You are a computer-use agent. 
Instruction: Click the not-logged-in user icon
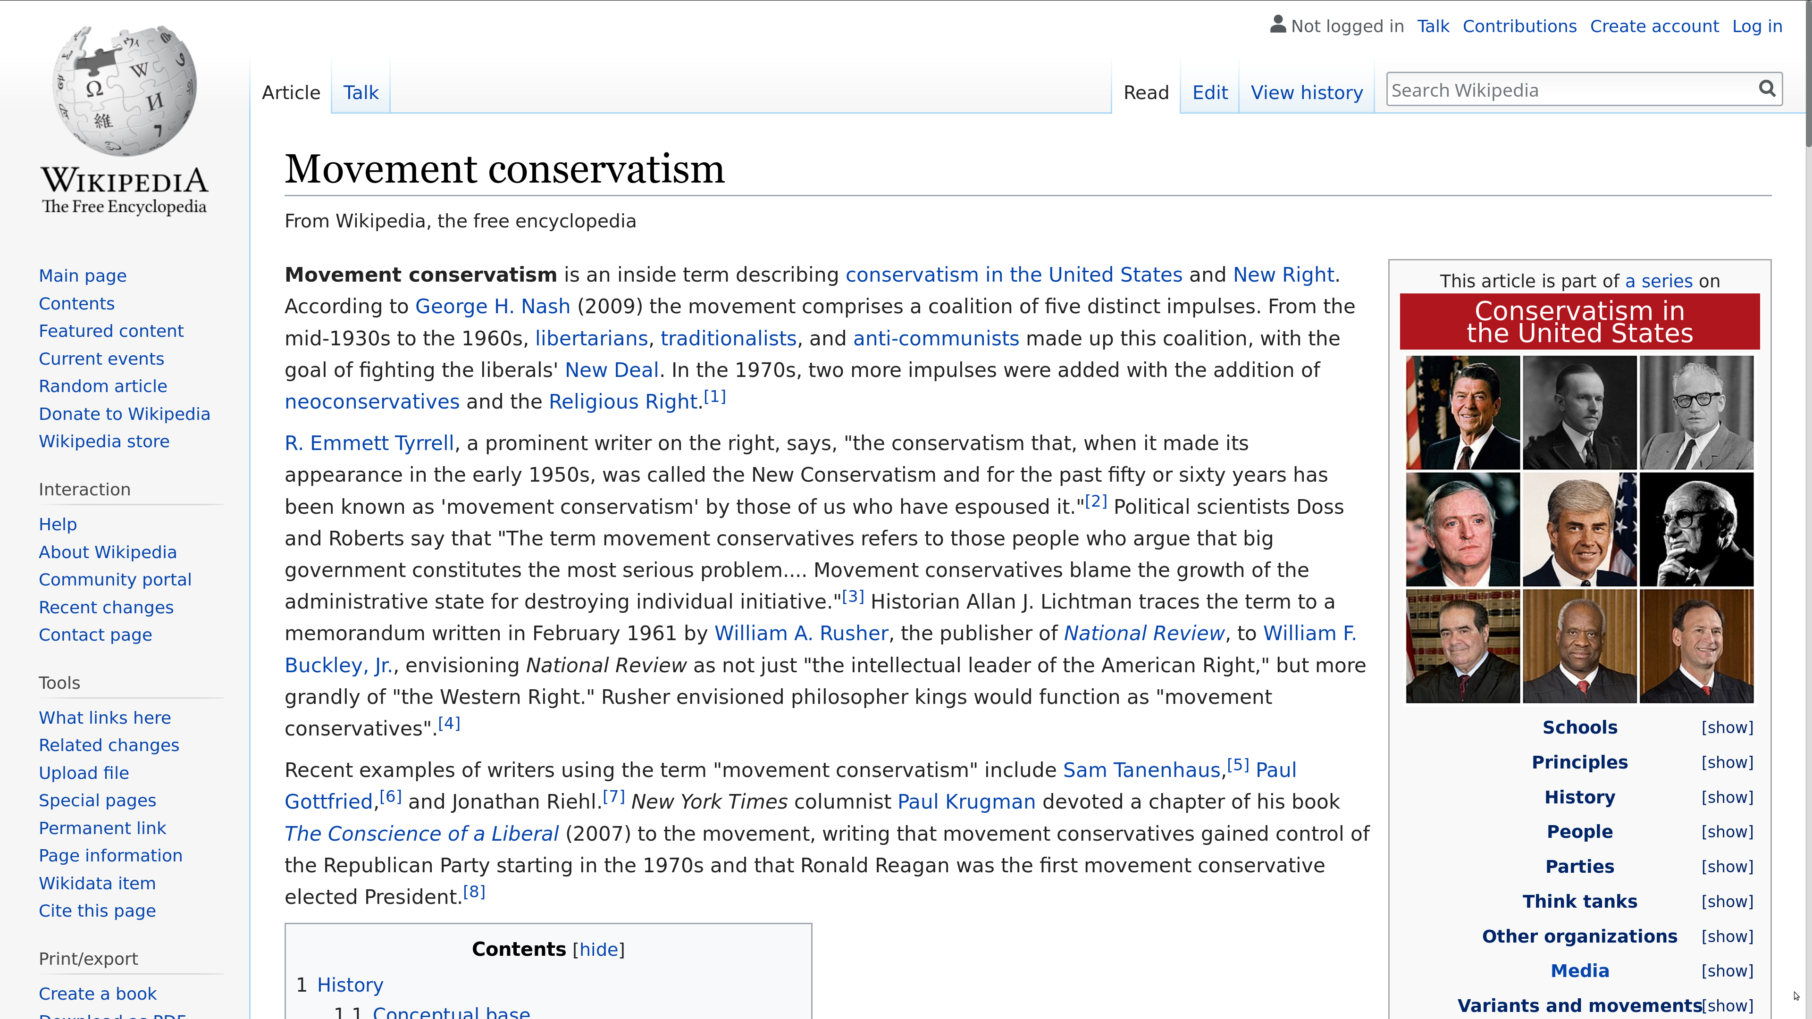click(1278, 25)
